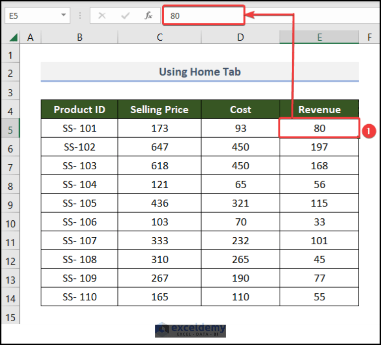Image resolution: width=381 pixels, height=345 pixels.
Task: Select cell with 'SS- 108'
Action: (79, 259)
